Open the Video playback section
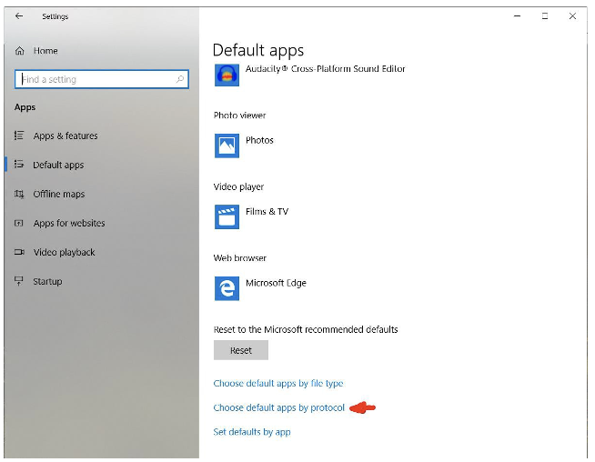Screen dimensions: 595x462 tap(64, 252)
